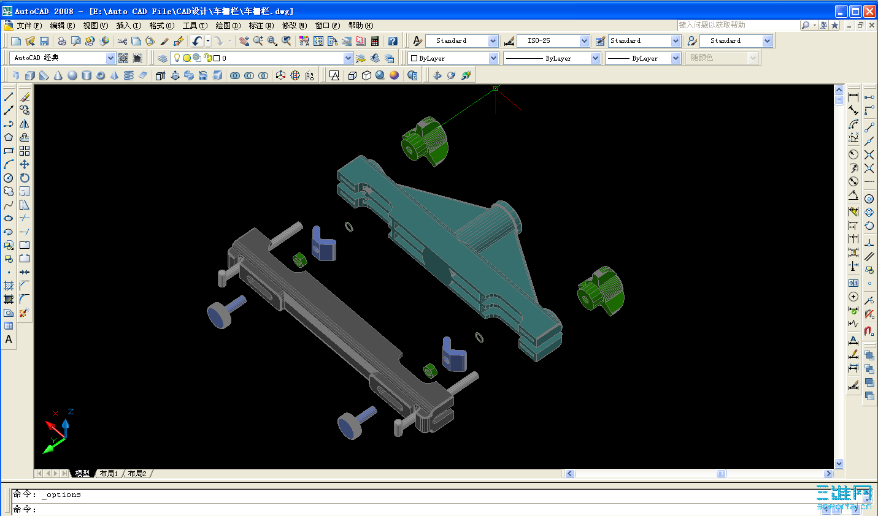
Task: Select the Multiline Text 'A' tool
Action: pos(9,340)
